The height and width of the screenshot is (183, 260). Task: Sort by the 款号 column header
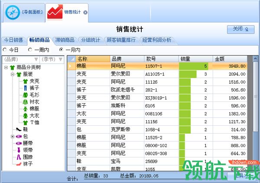click(161, 59)
